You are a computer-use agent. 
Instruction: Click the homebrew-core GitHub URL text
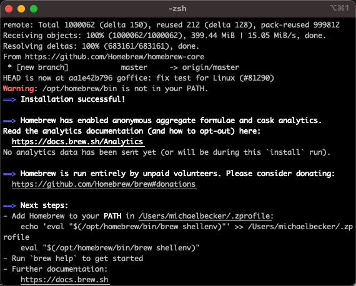pyautogui.click(x=115, y=57)
